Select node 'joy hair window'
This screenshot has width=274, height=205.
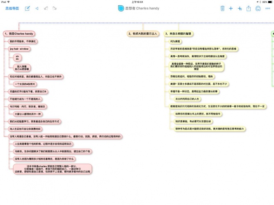[19, 49]
